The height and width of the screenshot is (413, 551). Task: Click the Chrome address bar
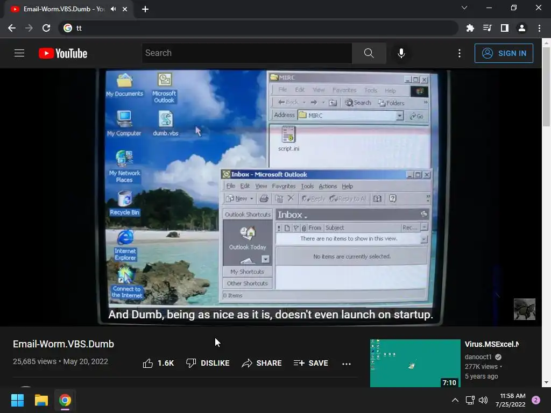tap(258, 28)
